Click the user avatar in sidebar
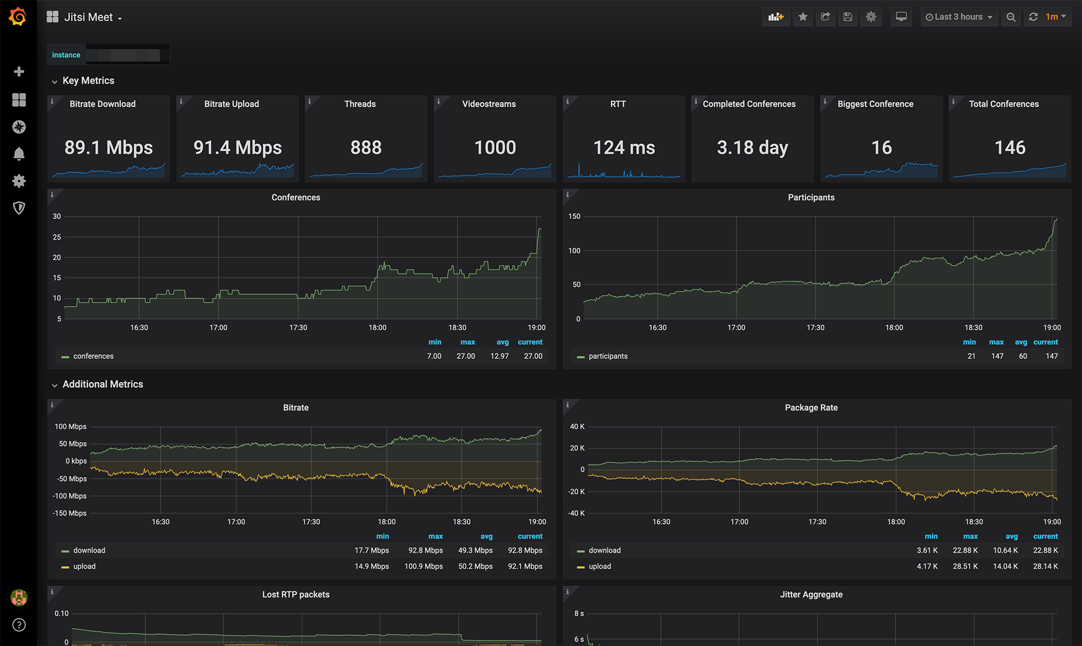 pyautogui.click(x=19, y=598)
